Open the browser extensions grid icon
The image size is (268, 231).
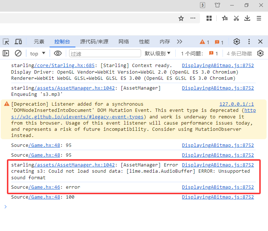pos(209,18)
